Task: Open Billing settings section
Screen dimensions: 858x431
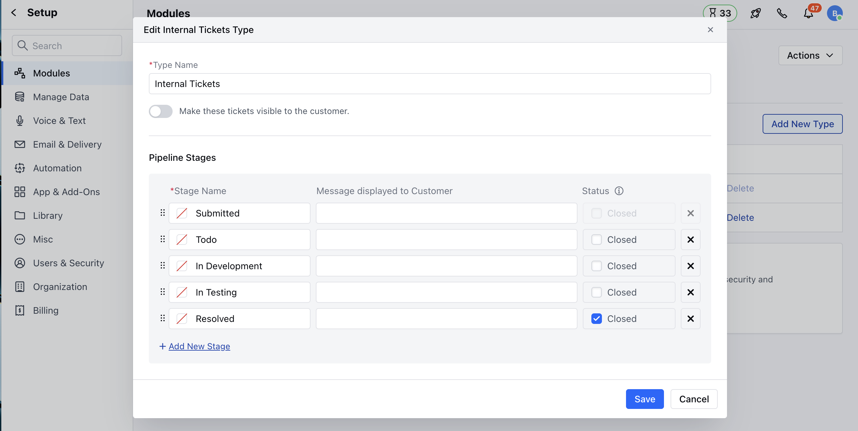Action: pyautogui.click(x=46, y=310)
